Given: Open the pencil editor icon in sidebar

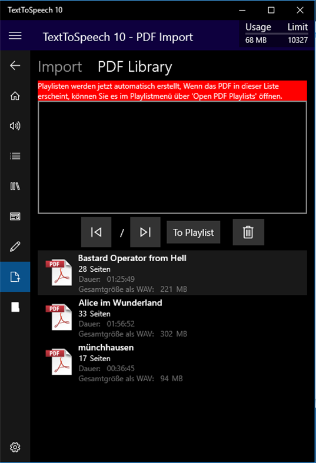Looking at the screenshot, I should 15,247.
